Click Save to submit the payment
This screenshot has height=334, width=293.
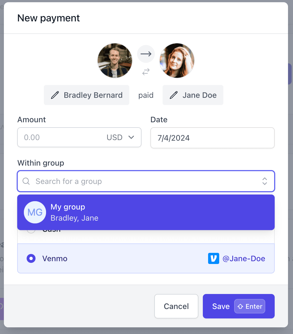click(x=221, y=306)
